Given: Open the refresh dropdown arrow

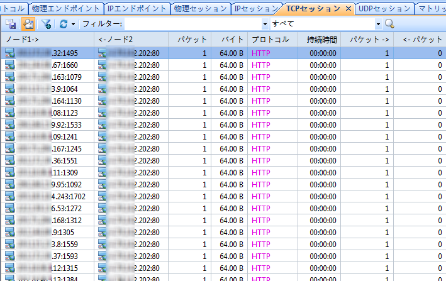Looking at the screenshot, I should tap(74, 24).
